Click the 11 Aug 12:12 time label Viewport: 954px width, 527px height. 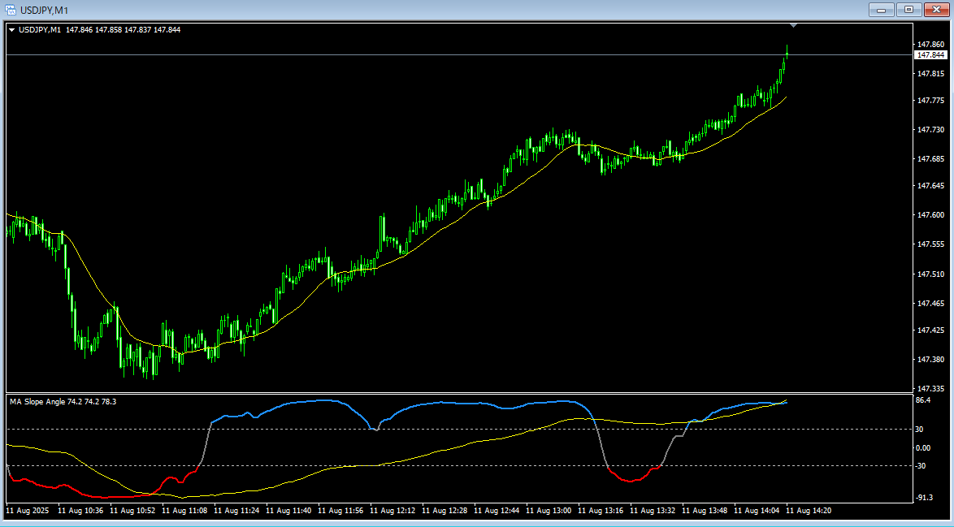(x=393, y=512)
